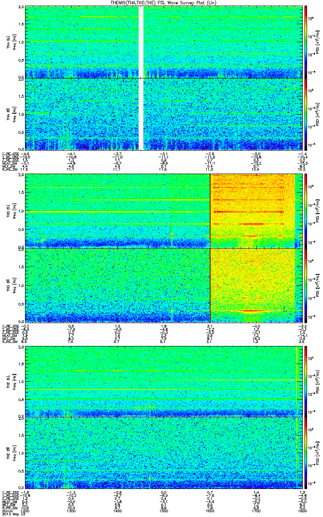Click the 1400 time tick label
Screen dimensions: 323x517
pyautogui.click(x=117, y=511)
